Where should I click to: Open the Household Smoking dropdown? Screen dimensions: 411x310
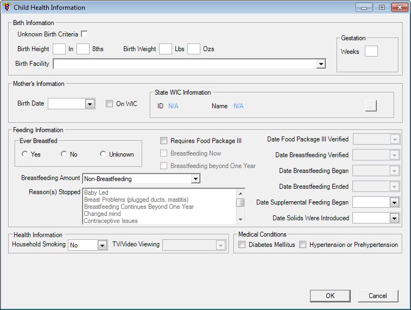pyautogui.click(x=102, y=245)
